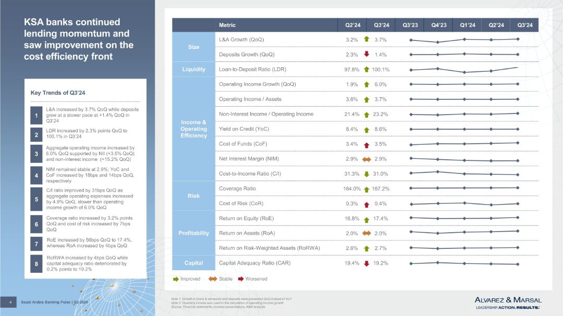The width and height of the screenshot is (563, 316).
Task: Click the Key Trends of Q3'24 heading
Action: pos(58,93)
